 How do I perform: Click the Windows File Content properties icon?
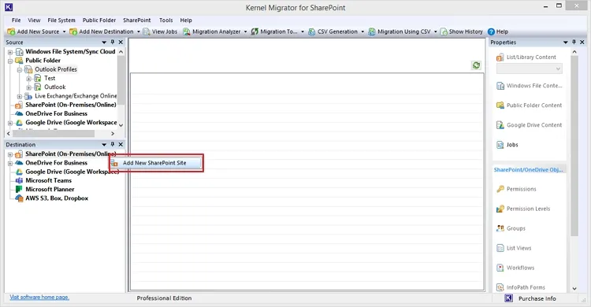click(500, 86)
